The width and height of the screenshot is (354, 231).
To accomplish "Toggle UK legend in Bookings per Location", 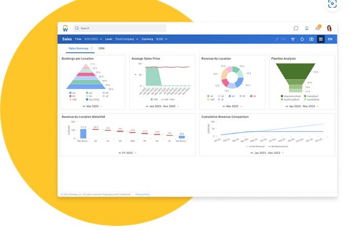I will (x=72, y=93).
